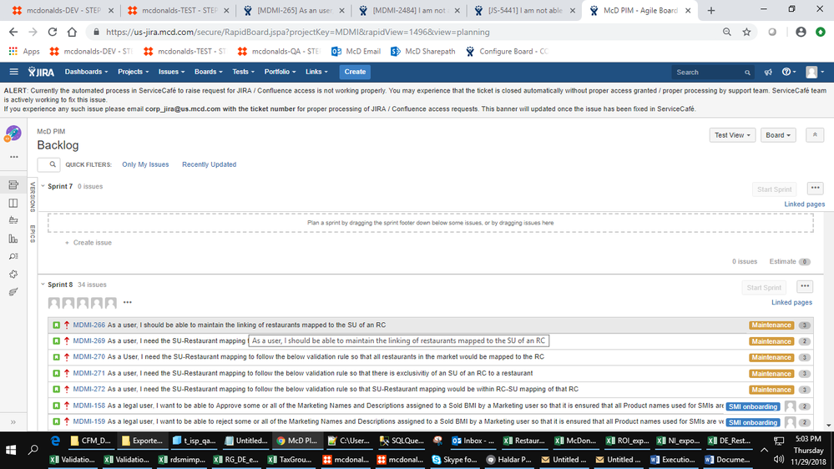Image resolution: width=834 pixels, height=469 pixels.
Task: Open the Tests dropdown menu
Action: [x=243, y=72]
